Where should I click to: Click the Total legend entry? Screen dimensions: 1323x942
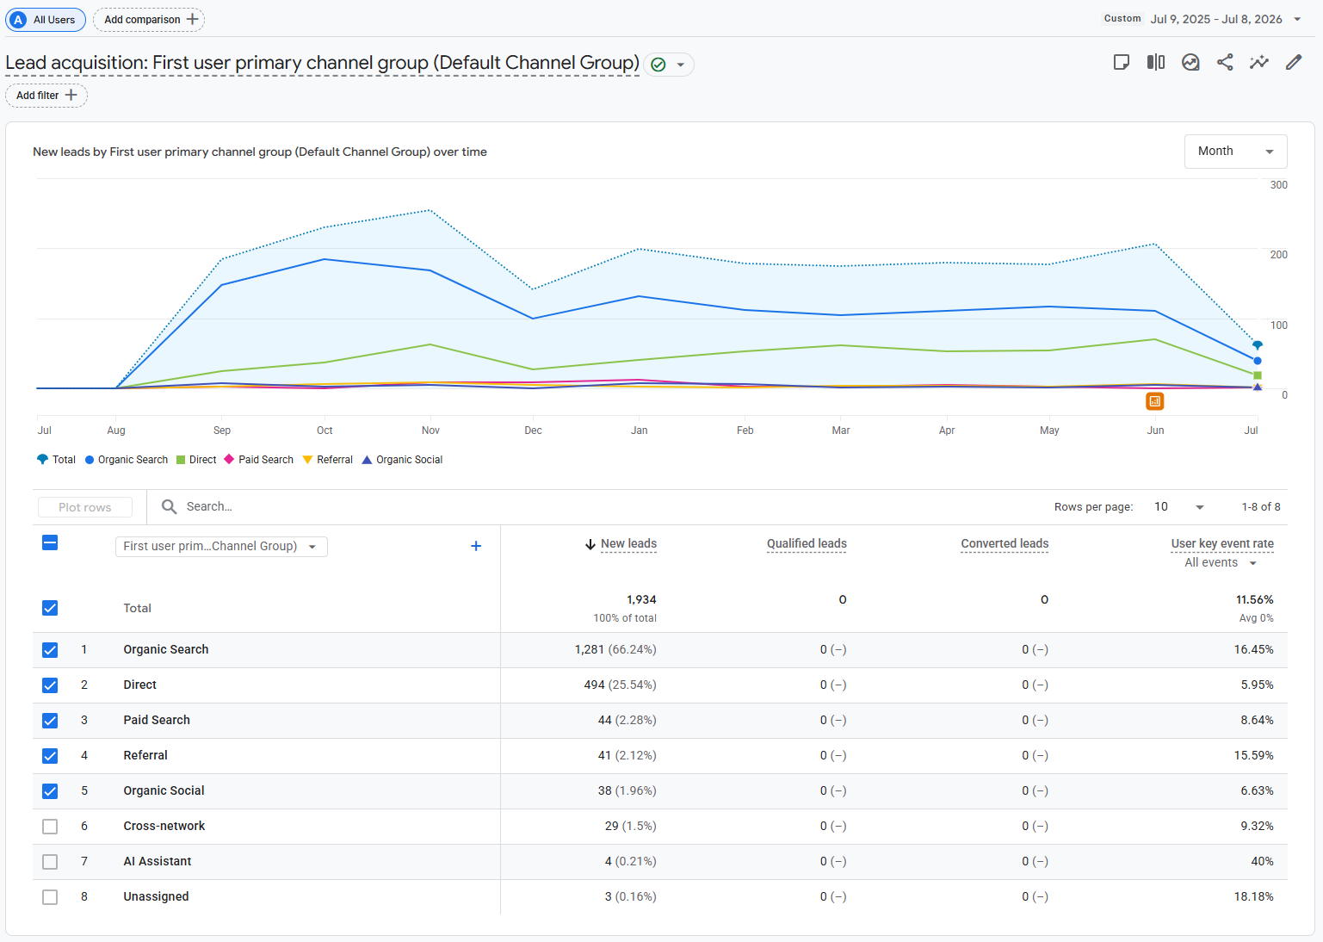click(56, 460)
